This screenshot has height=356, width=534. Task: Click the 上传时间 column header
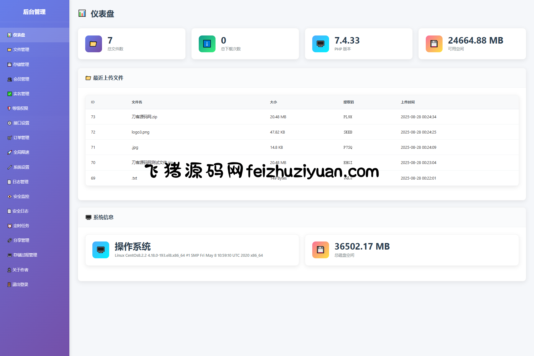point(407,102)
